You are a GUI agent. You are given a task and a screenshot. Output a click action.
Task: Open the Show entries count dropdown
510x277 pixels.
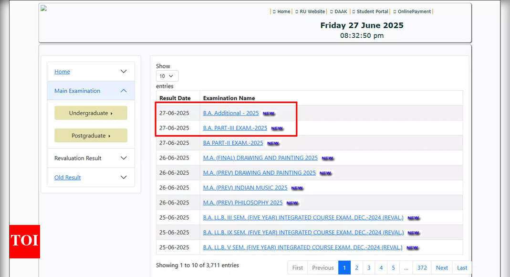[x=167, y=76]
